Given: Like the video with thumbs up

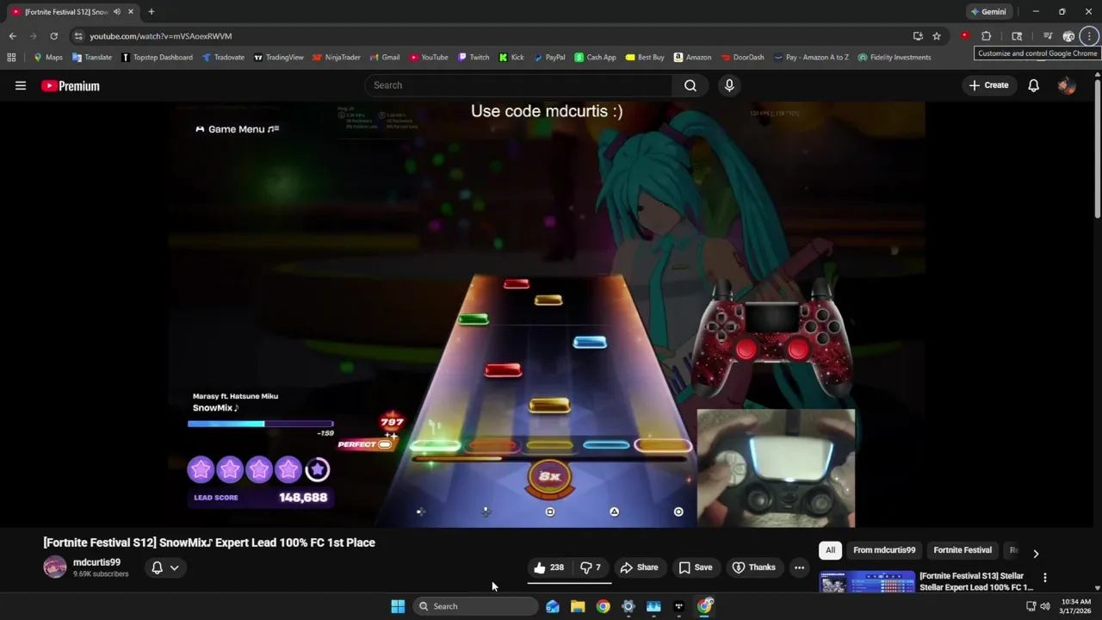Looking at the screenshot, I should (548, 567).
